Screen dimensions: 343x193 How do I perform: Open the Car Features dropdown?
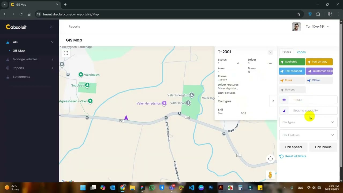click(308, 135)
